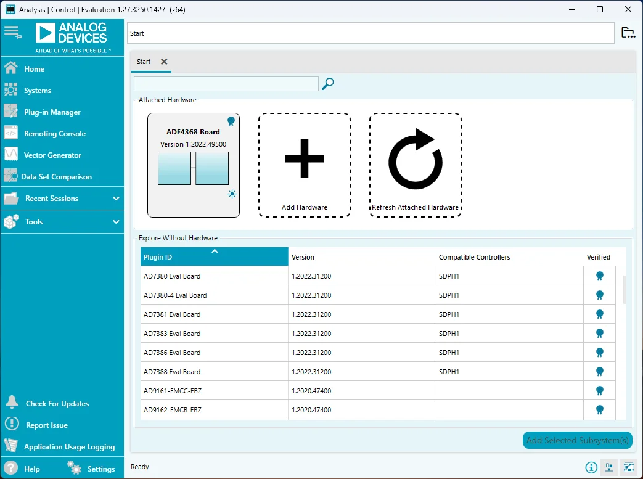Open Plug-in Manager from sidebar
The height and width of the screenshot is (479, 643).
(x=52, y=112)
